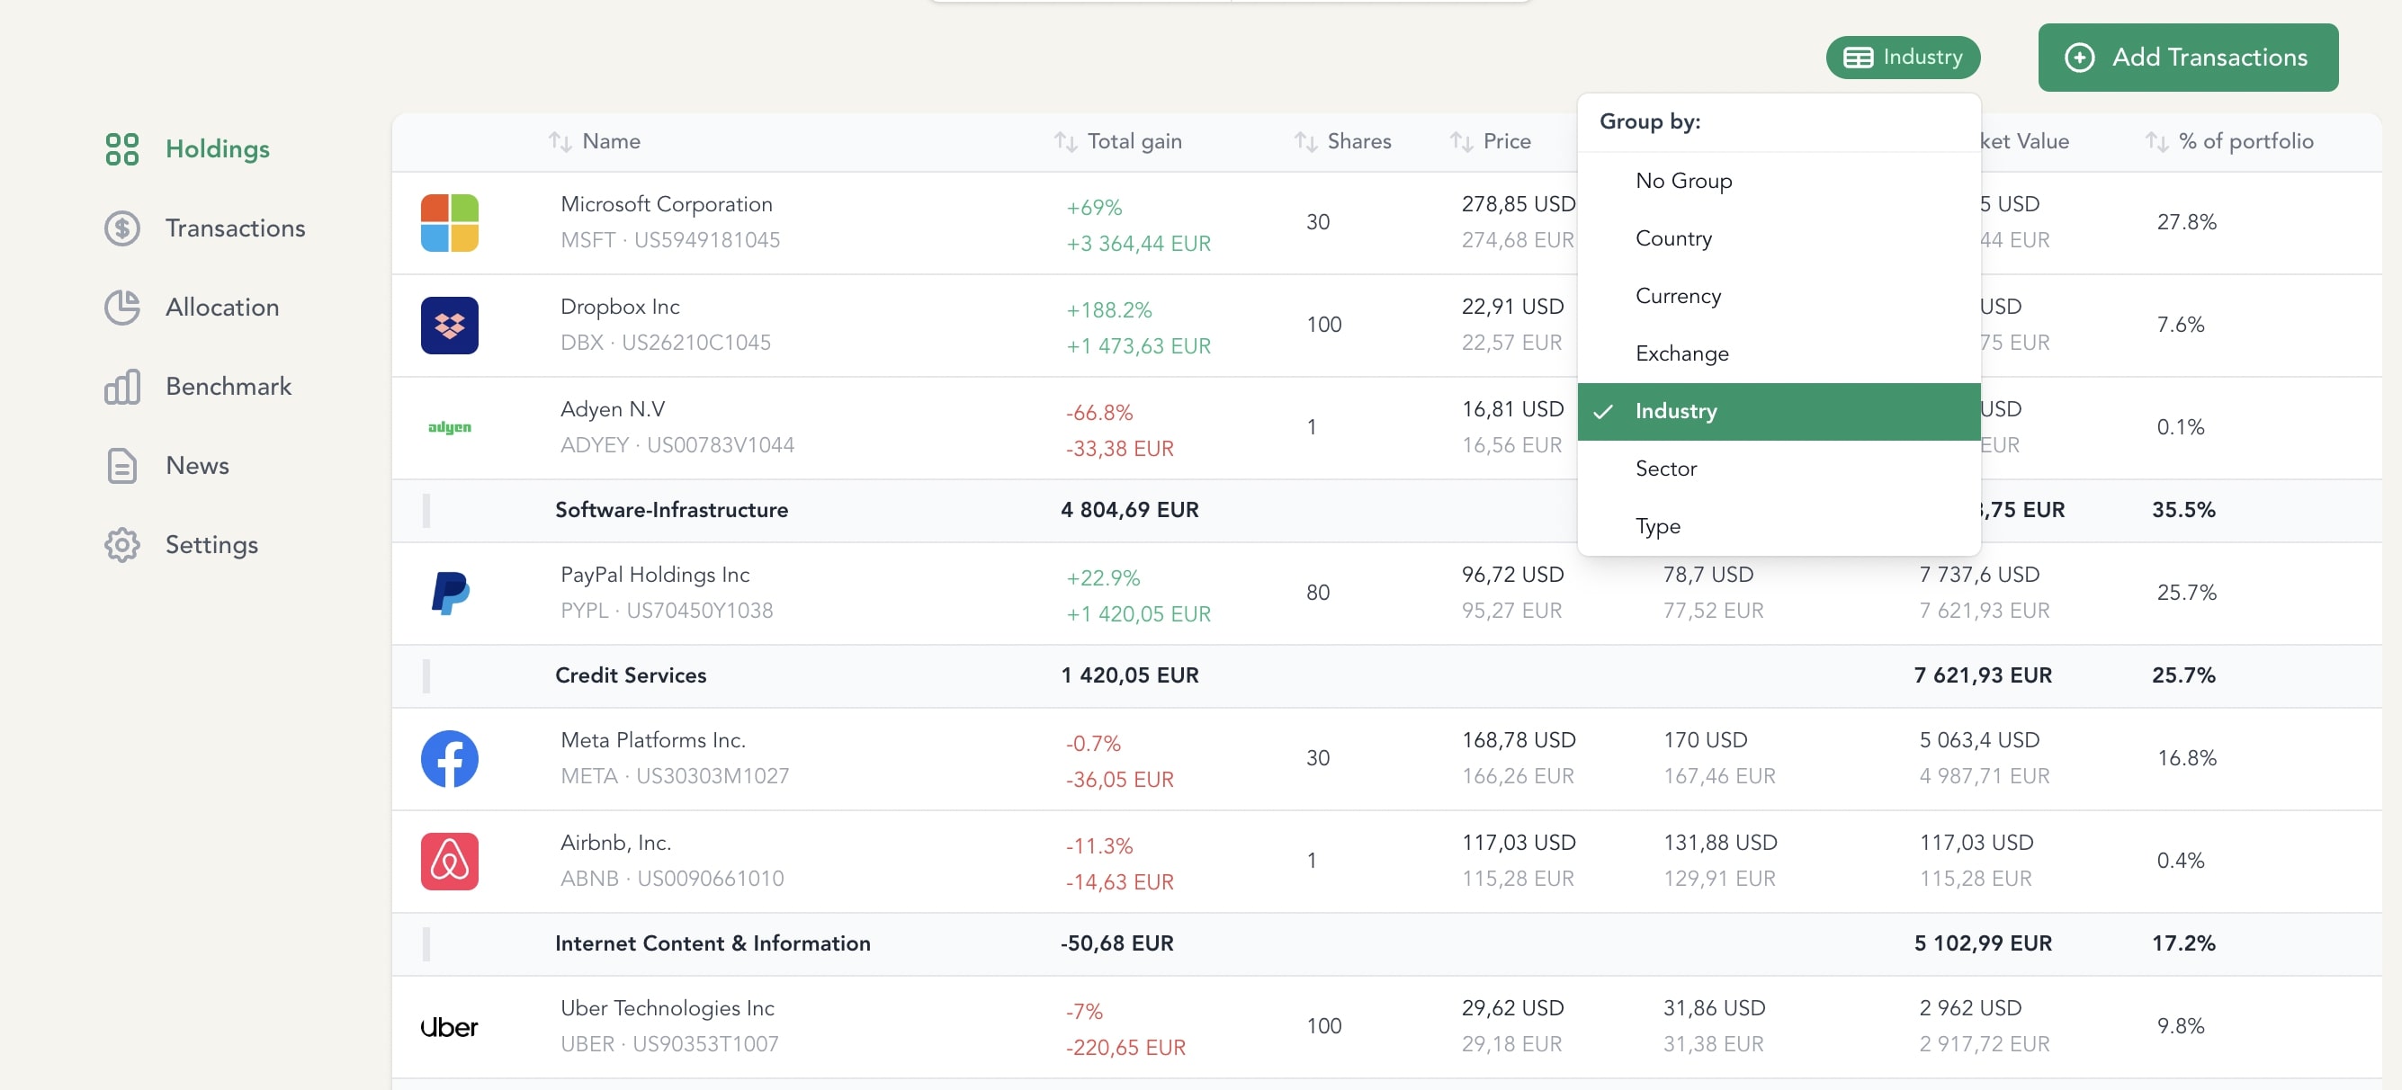Open Meta Platforms Inc. row
This screenshot has width=2402, height=1090.
coord(1385,759)
